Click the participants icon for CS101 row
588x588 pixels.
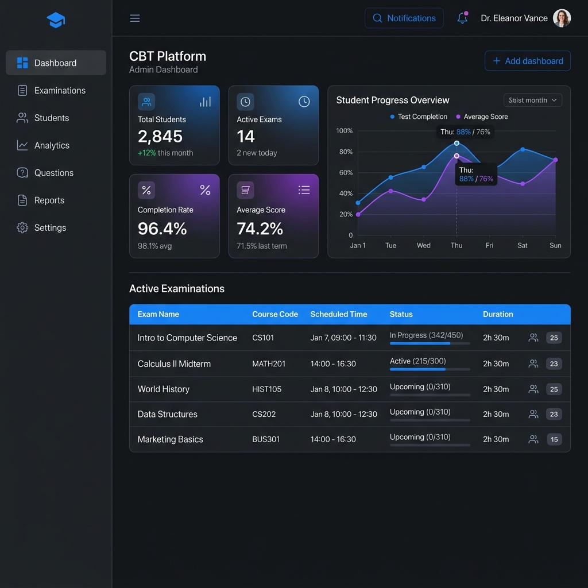point(533,338)
